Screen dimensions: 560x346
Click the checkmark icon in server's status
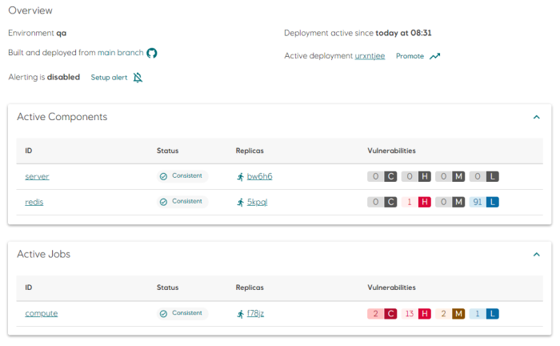tap(164, 176)
